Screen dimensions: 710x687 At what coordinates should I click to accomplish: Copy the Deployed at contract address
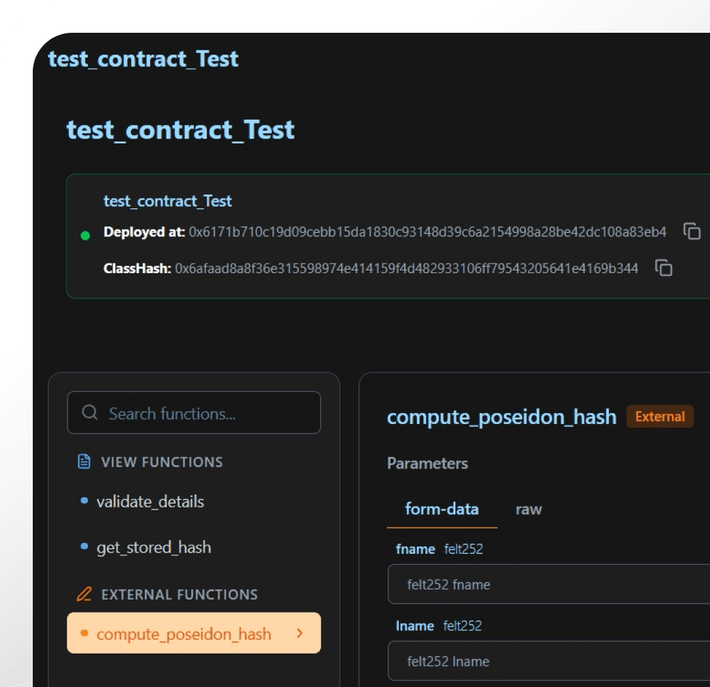692,232
